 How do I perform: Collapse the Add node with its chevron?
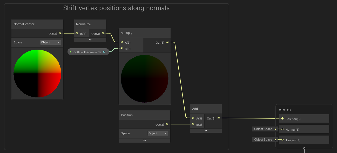tap(206, 130)
